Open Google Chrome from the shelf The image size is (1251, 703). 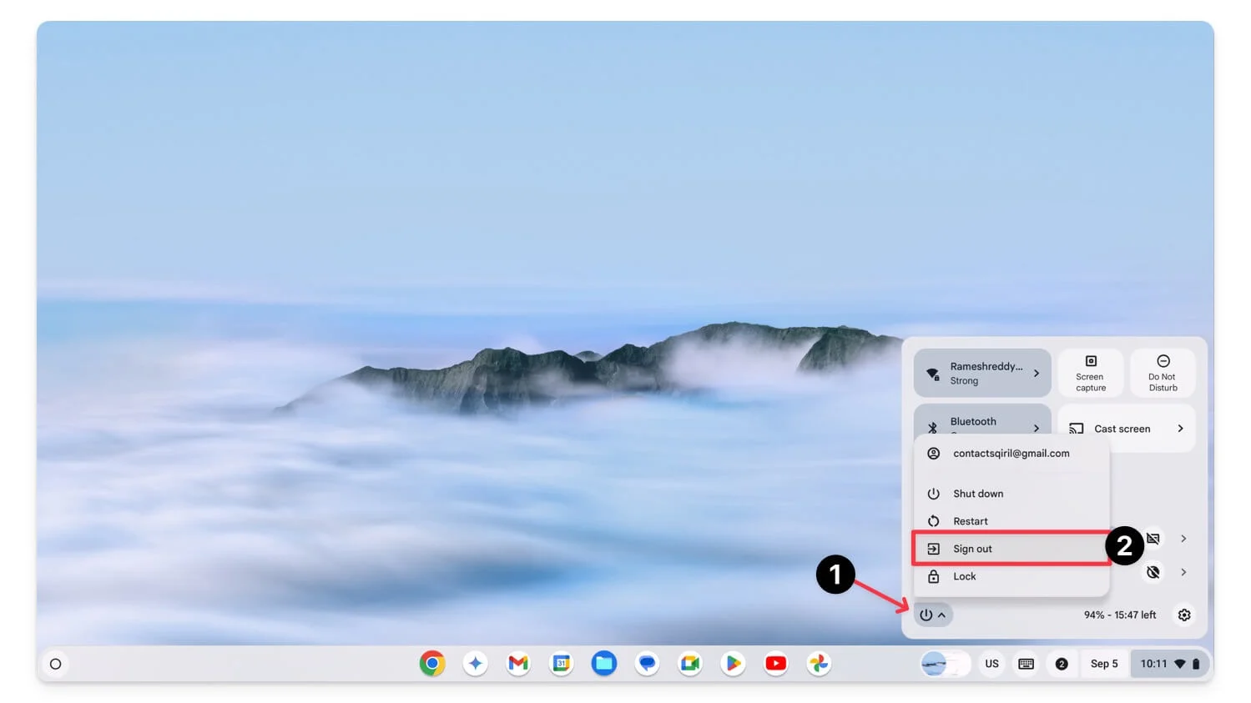point(431,664)
